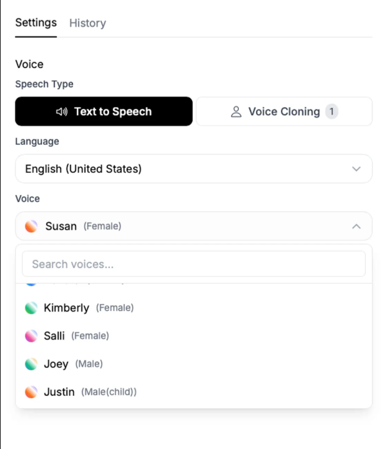388x449 pixels.
Task: Open the English (United States) language dropdown
Action: coord(194,168)
